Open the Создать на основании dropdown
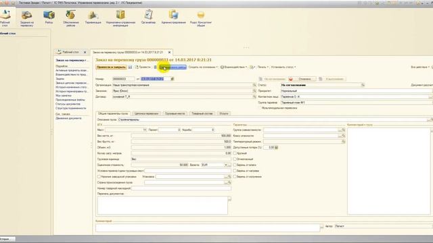The image size is (433, 243). pyautogui.click(x=203, y=67)
